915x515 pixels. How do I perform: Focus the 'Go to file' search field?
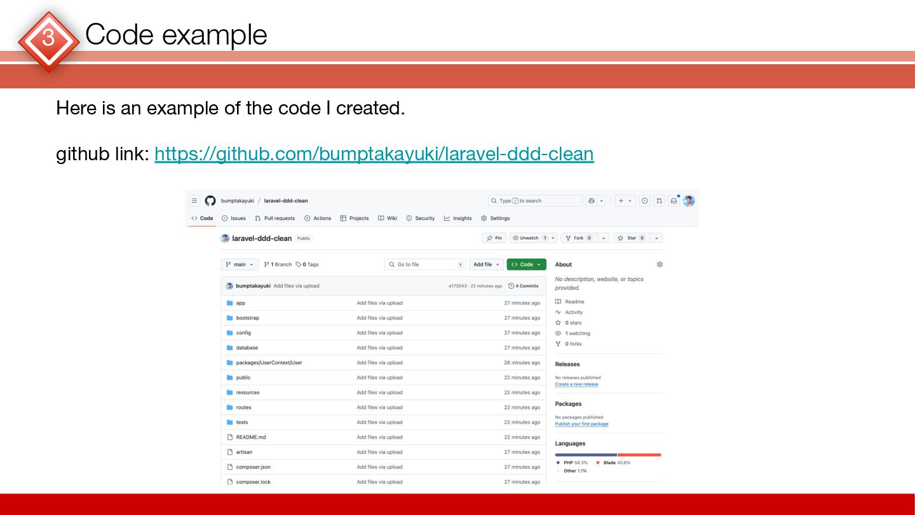click(425, 264)
